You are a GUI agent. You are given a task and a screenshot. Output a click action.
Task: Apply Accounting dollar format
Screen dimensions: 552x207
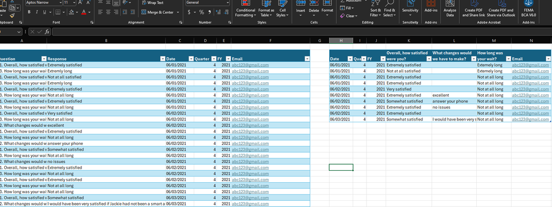(190, 12)
